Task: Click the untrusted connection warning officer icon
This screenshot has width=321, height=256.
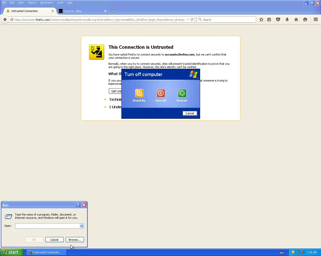Action: pyautogui.click(x=97, y=52)
